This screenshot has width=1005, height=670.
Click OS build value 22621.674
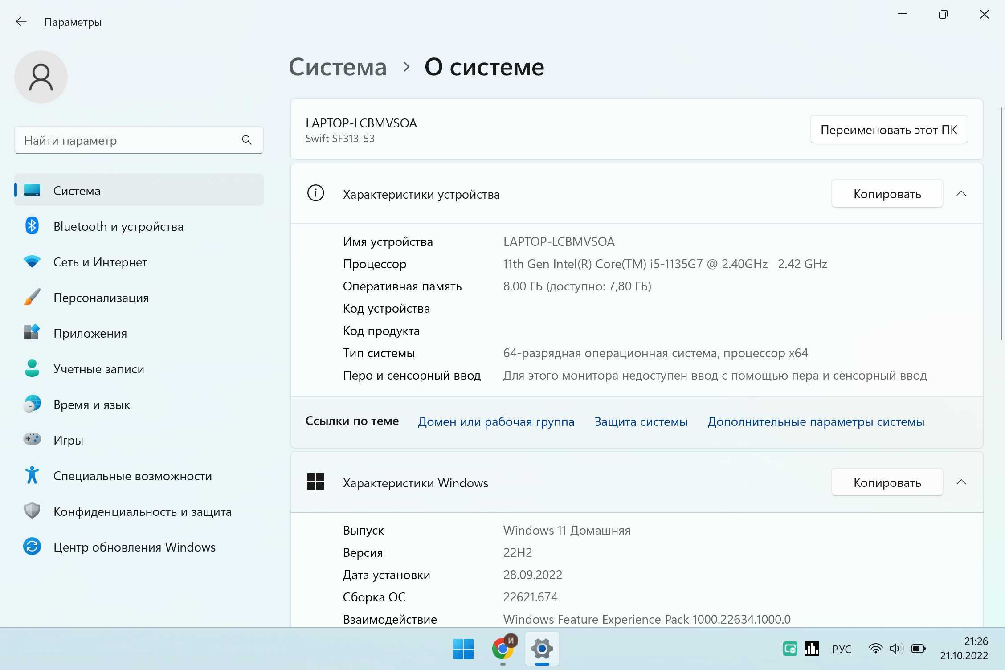click(x=530, y=597)
